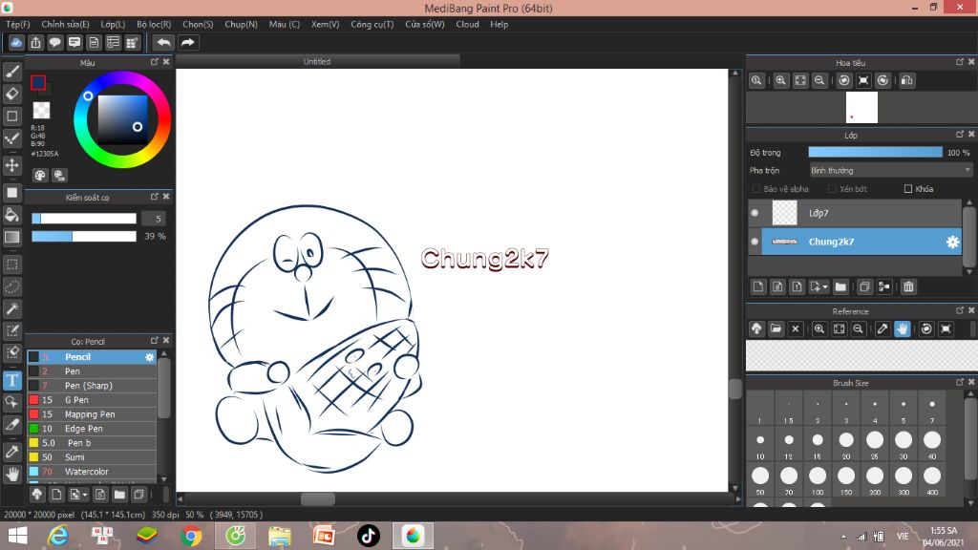Choose brush size 100 preset
Screen dimensions: 978x550
coord(818,480)
